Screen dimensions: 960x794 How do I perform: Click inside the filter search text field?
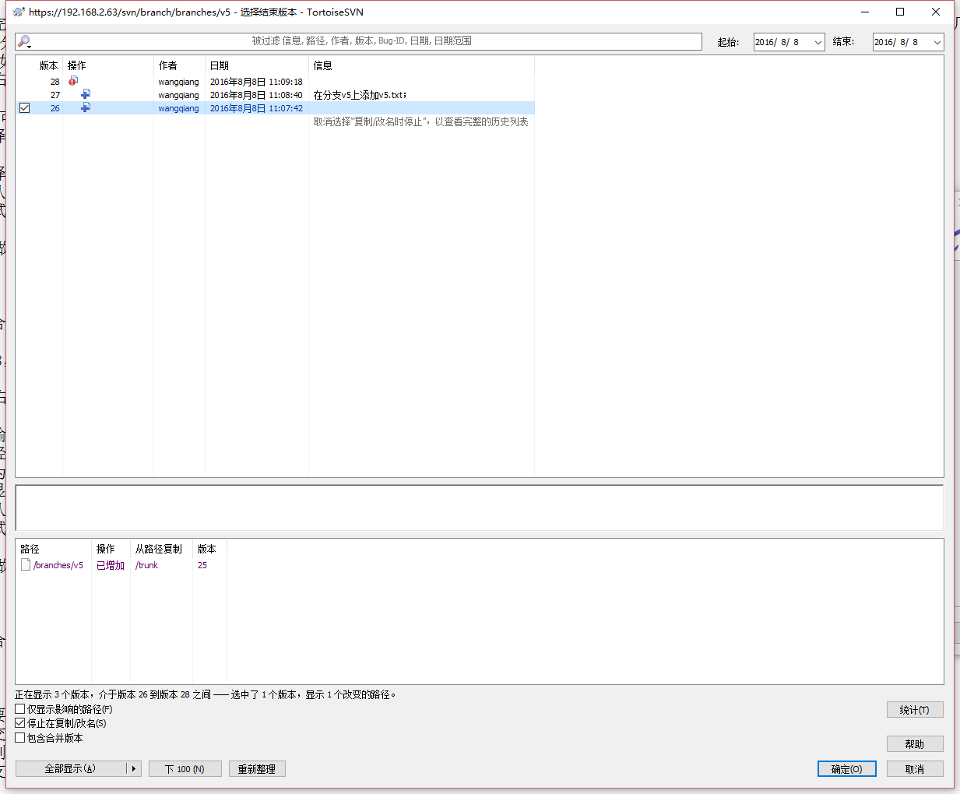tap(366, 41)
